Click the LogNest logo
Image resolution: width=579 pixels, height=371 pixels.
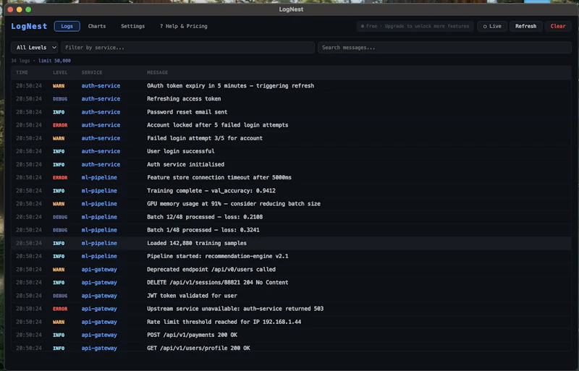point(29,26)
